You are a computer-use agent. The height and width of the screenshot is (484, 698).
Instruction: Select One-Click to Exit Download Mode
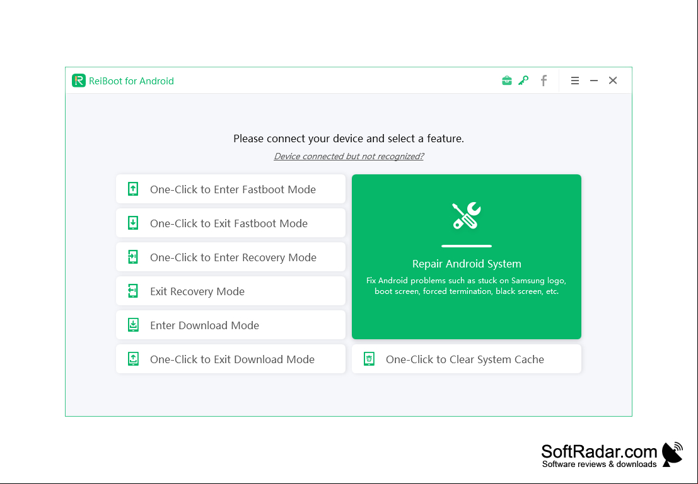coord(231,359)
